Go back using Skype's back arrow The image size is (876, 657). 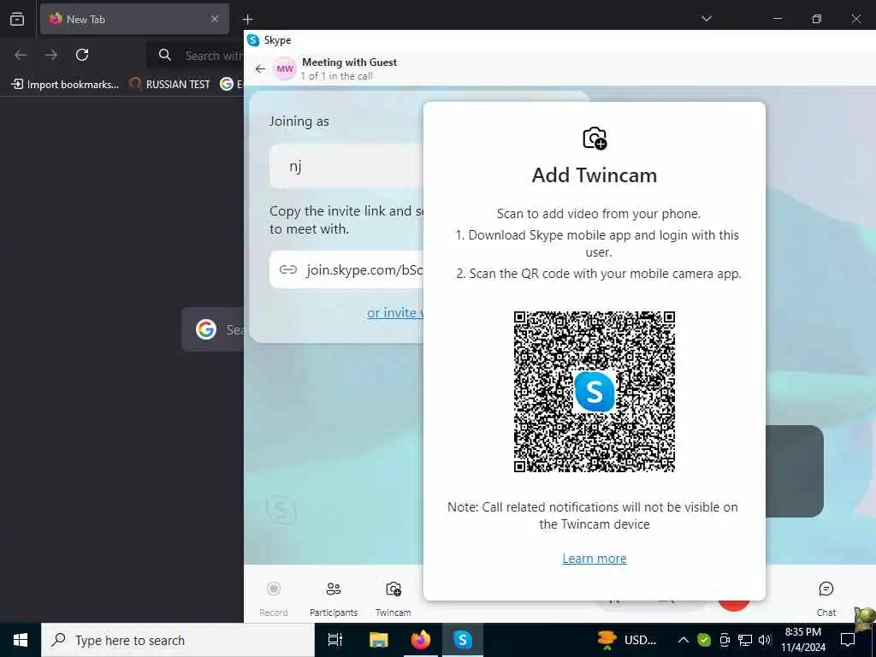[260, 68]
